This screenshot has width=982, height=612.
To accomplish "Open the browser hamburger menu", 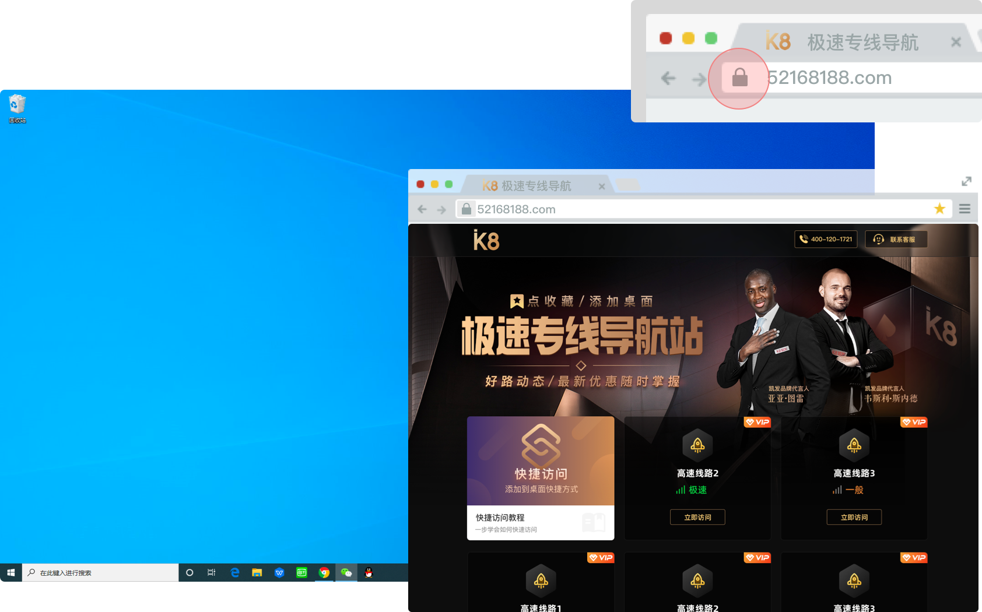I will point(965,209).
